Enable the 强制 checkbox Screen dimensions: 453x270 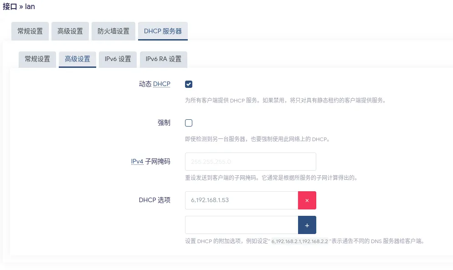(x=189, y=123)
